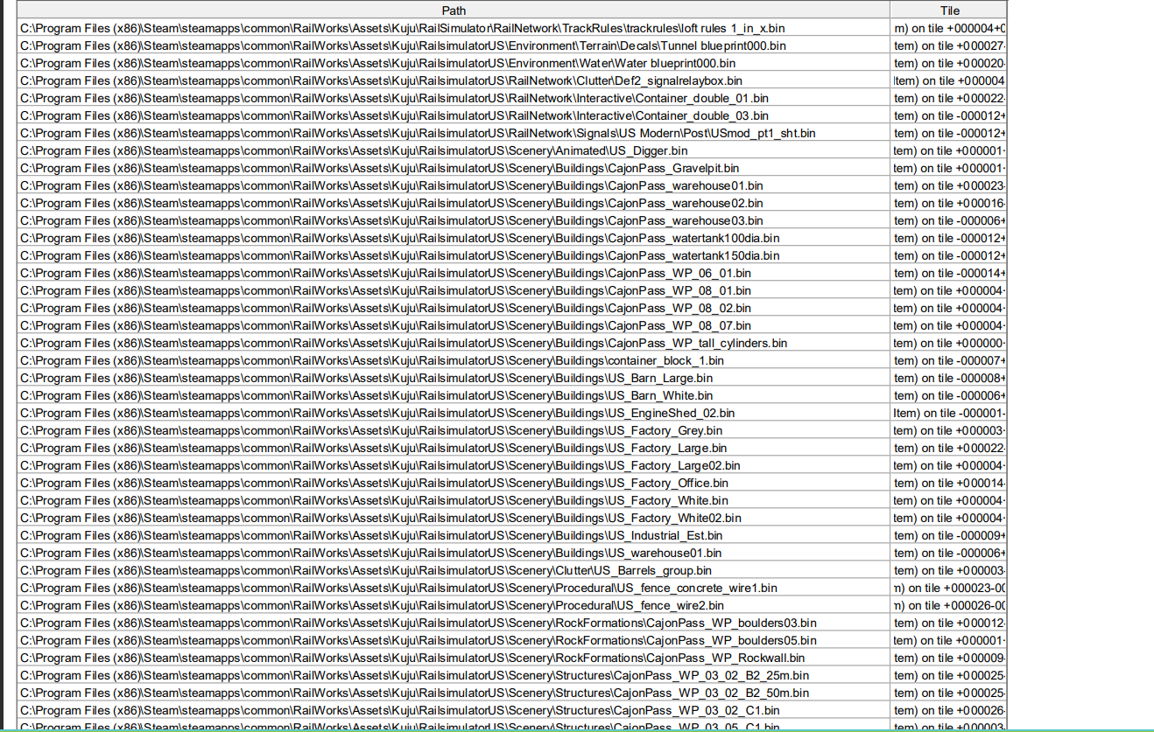1154x732 pixels.
Task: Highlight the 'US_Factory_White.bin' path row
Action: [x=454, y=500]
